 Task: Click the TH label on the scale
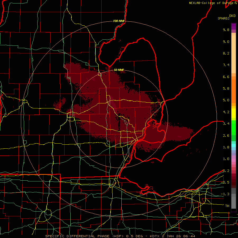[x=227, y=206]
